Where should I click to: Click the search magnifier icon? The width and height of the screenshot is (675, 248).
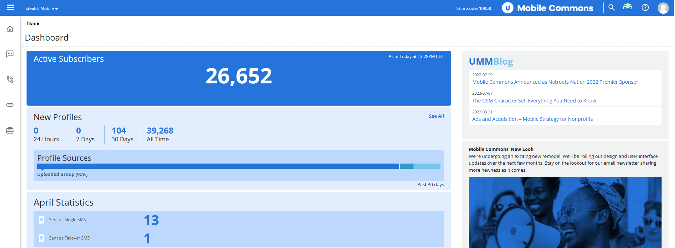[611, 7]
